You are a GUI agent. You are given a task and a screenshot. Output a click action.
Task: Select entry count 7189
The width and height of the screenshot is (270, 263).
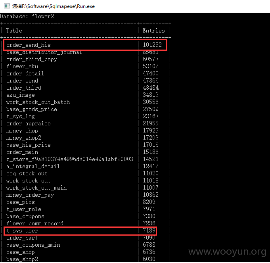pos(149,230)
